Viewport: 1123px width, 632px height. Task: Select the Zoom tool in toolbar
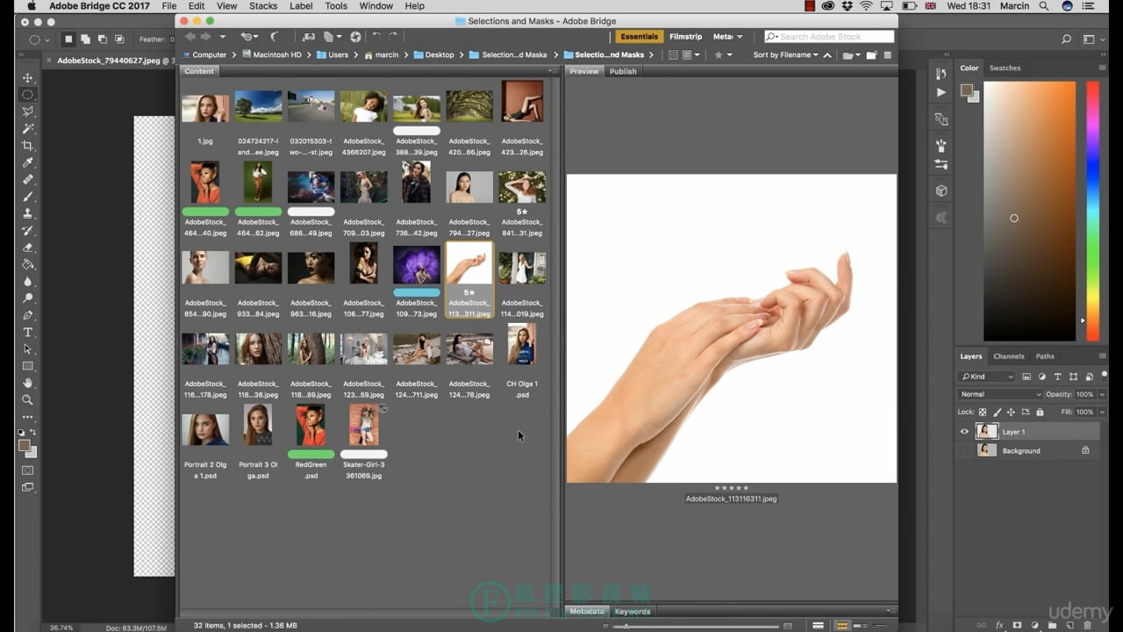point(28,399)
